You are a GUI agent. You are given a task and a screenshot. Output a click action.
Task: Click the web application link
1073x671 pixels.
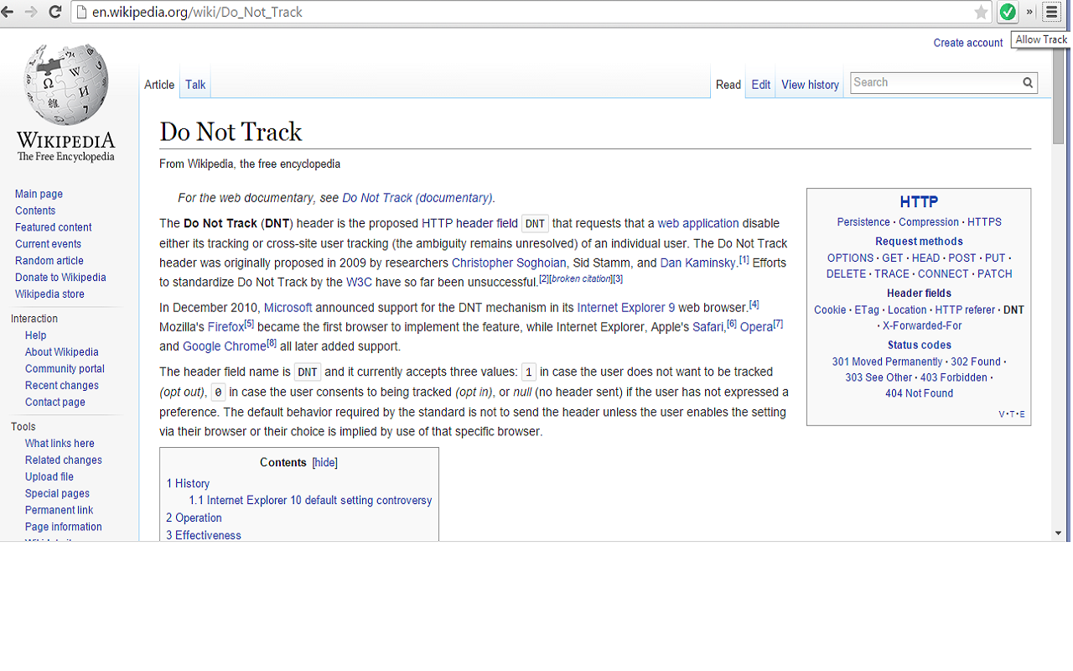[698, 223]
